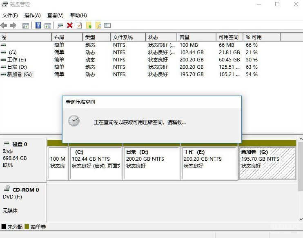Open the 帮助(H) menu
This screenshot has height=238, width=303.
coord(78,15)
